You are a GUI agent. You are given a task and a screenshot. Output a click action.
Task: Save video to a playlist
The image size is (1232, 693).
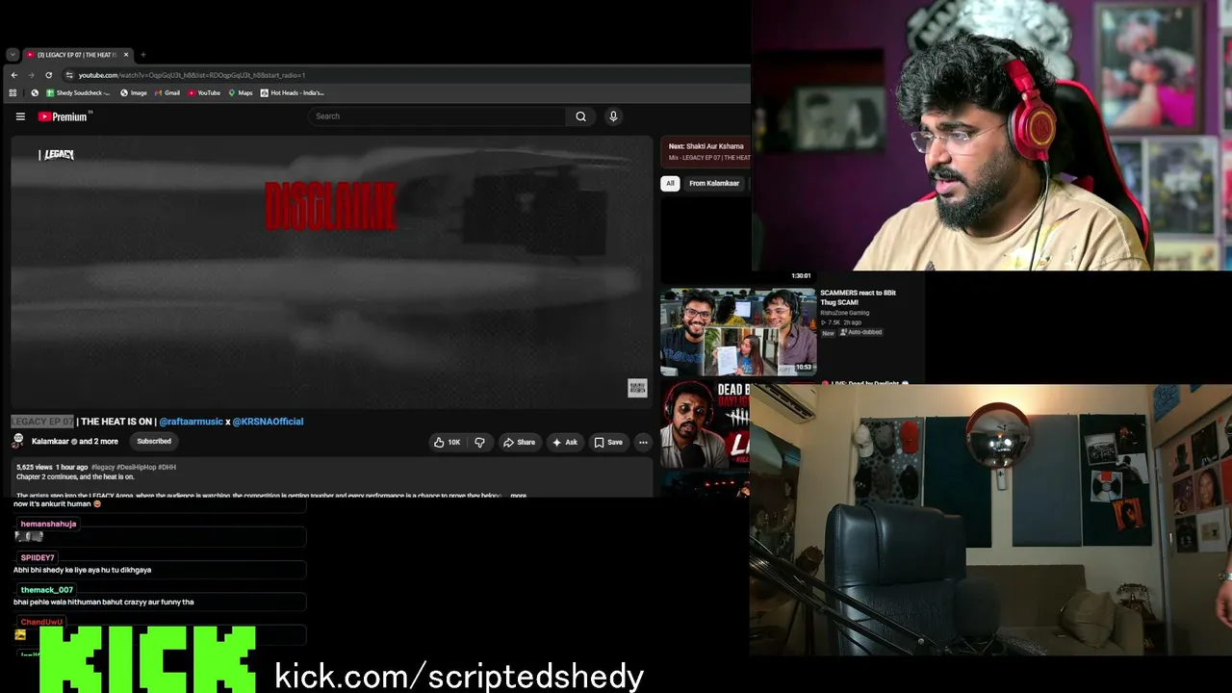(x=608, y=443)
